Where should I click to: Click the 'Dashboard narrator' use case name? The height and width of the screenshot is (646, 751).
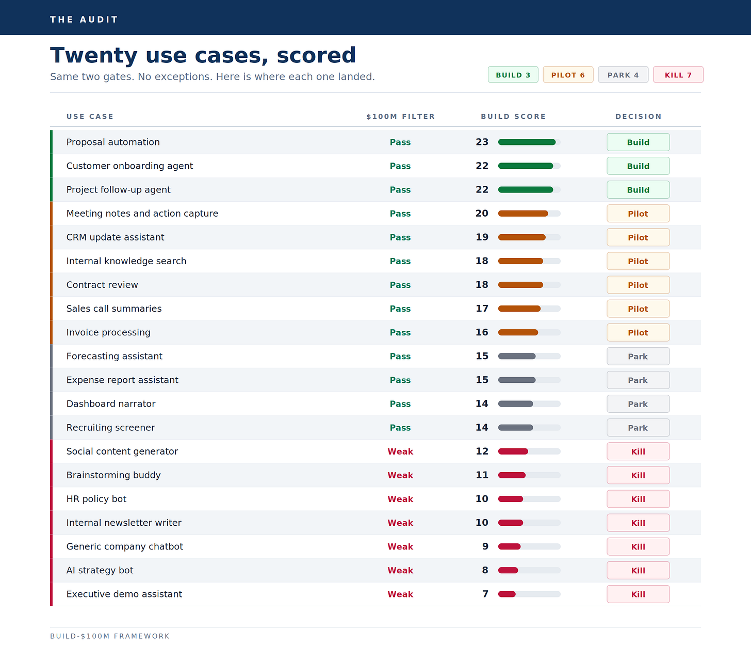pos(111,403)
